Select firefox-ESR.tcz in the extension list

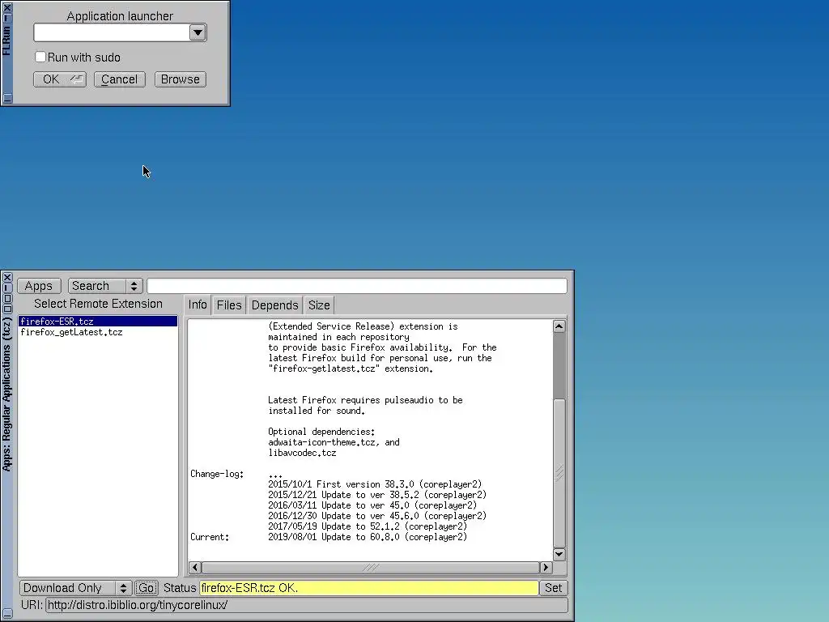(x=98, y=321)
